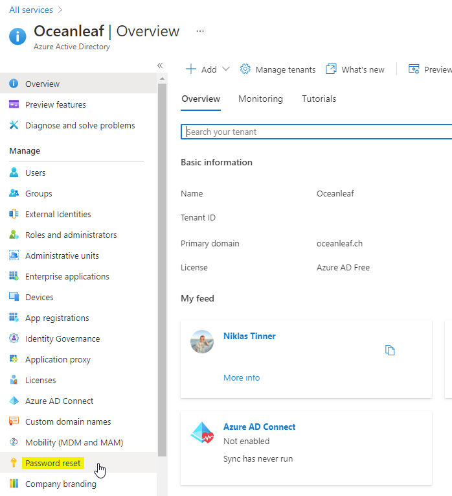Click the Users person icon
This screenshot has width=452, height=496.
14,172
